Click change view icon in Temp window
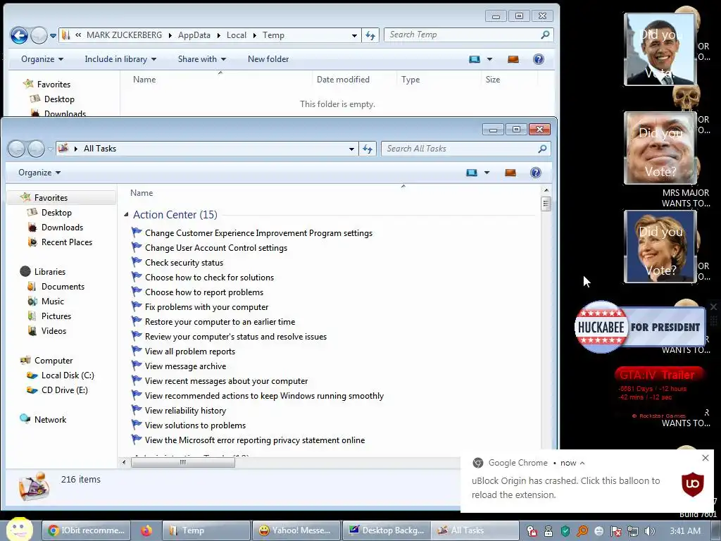This screenshot has width=721, height=541. point(475,59)
